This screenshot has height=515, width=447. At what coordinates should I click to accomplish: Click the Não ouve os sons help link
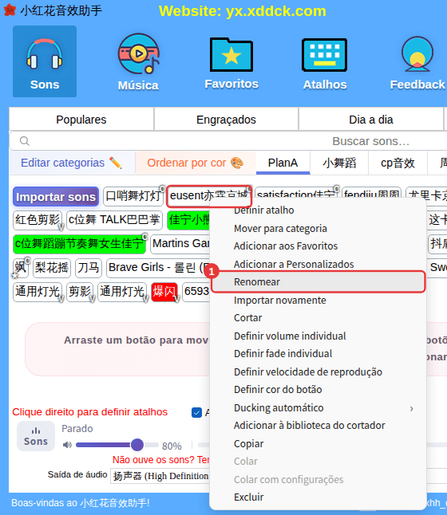coord(161,460)
